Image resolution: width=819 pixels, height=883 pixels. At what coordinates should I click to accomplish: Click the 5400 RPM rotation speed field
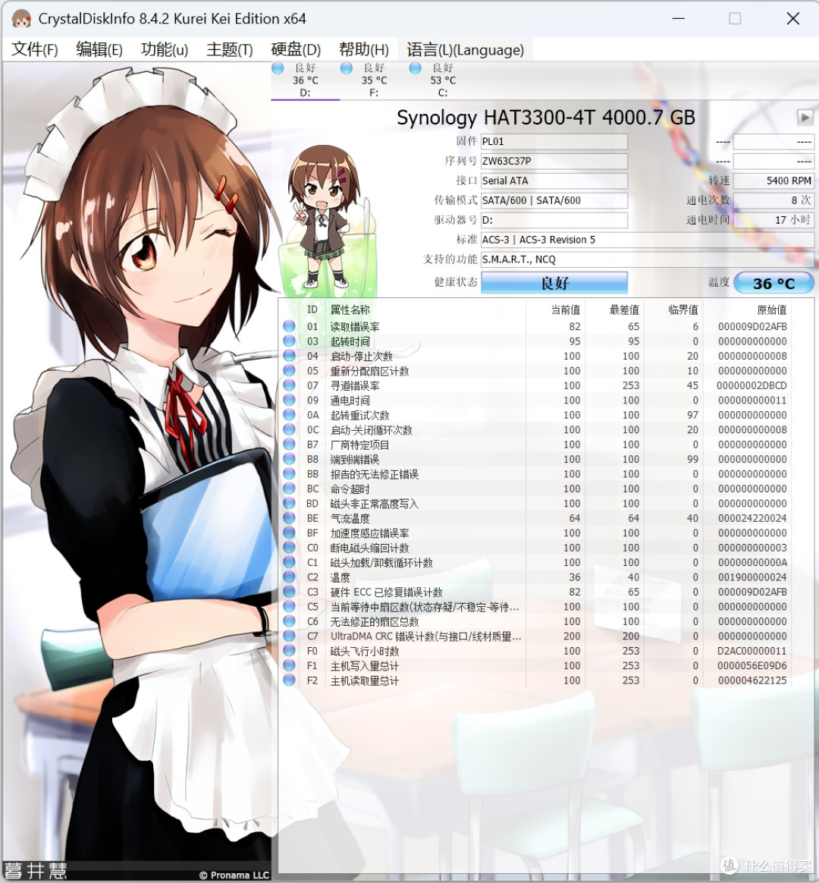[x=774, y=181]
